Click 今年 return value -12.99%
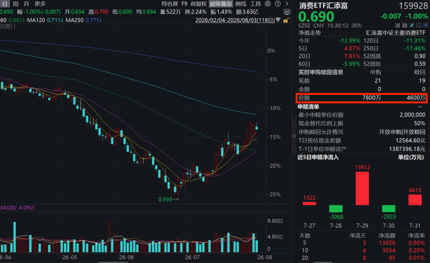 (x=349, y=40)
